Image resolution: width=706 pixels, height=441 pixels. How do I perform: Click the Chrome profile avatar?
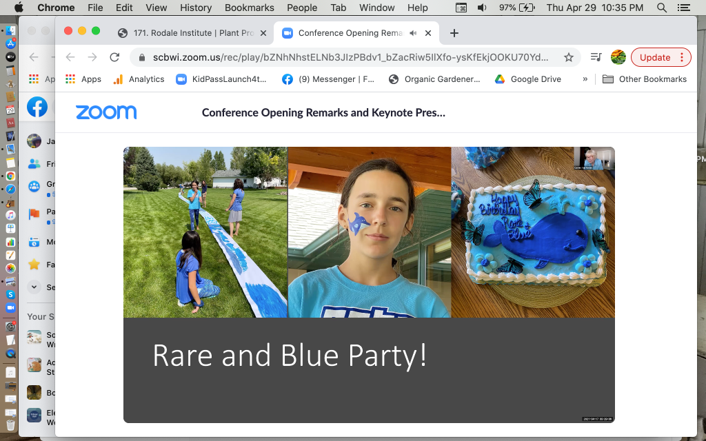pyautogui.click(x=618, y=57)
